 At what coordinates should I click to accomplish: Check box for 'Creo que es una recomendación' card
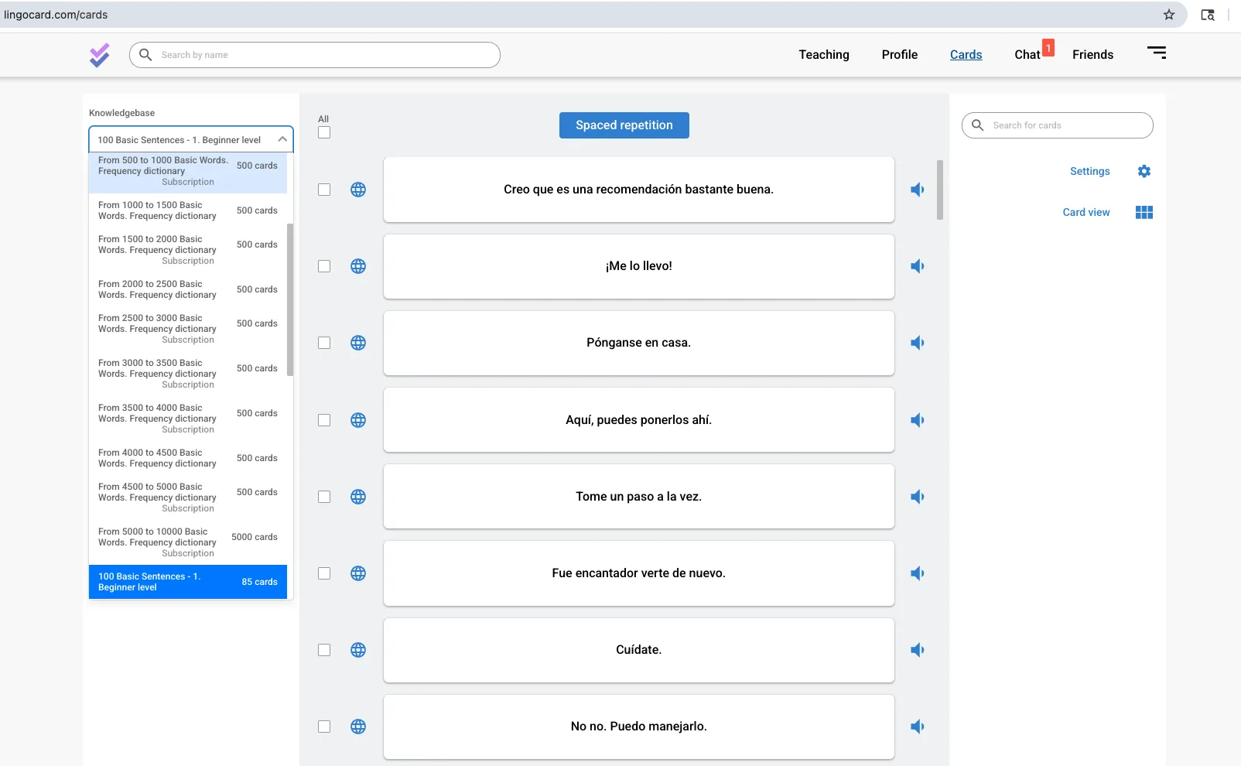tap(324, 190)
